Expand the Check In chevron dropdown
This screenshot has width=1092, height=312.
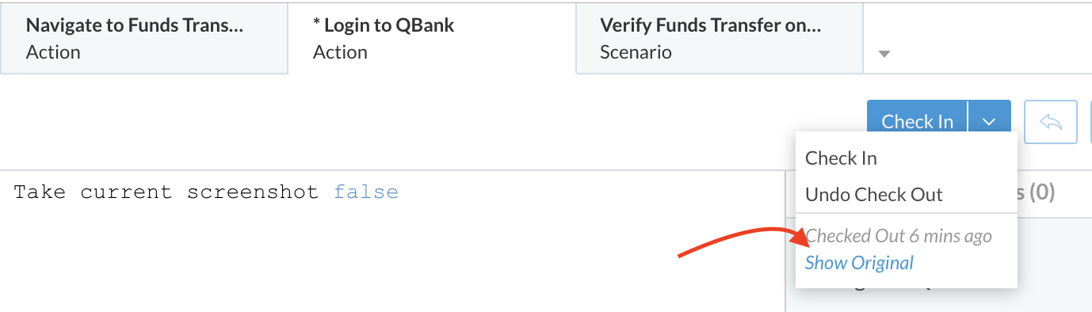click(x=989, y=122)
